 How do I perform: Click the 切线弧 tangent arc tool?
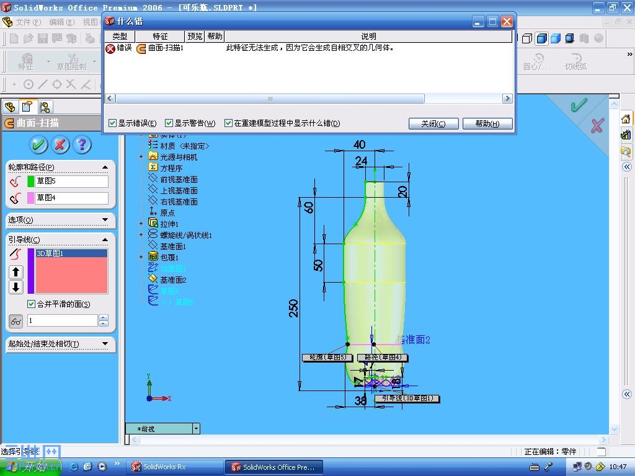(575, 62)
